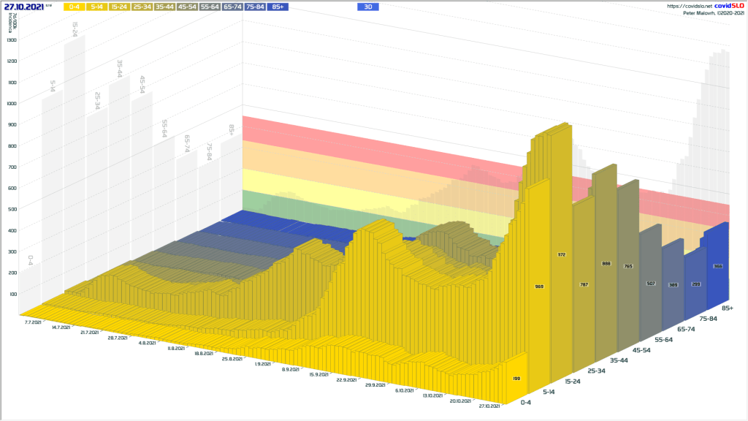Select the 27.10.2021 date axis marker

coord(489,404)
